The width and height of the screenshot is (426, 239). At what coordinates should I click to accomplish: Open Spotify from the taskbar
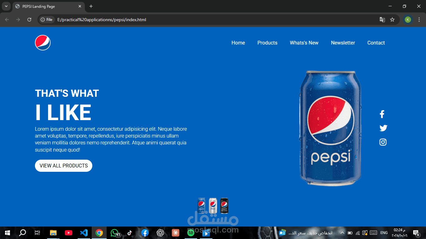tap(191, 232)
